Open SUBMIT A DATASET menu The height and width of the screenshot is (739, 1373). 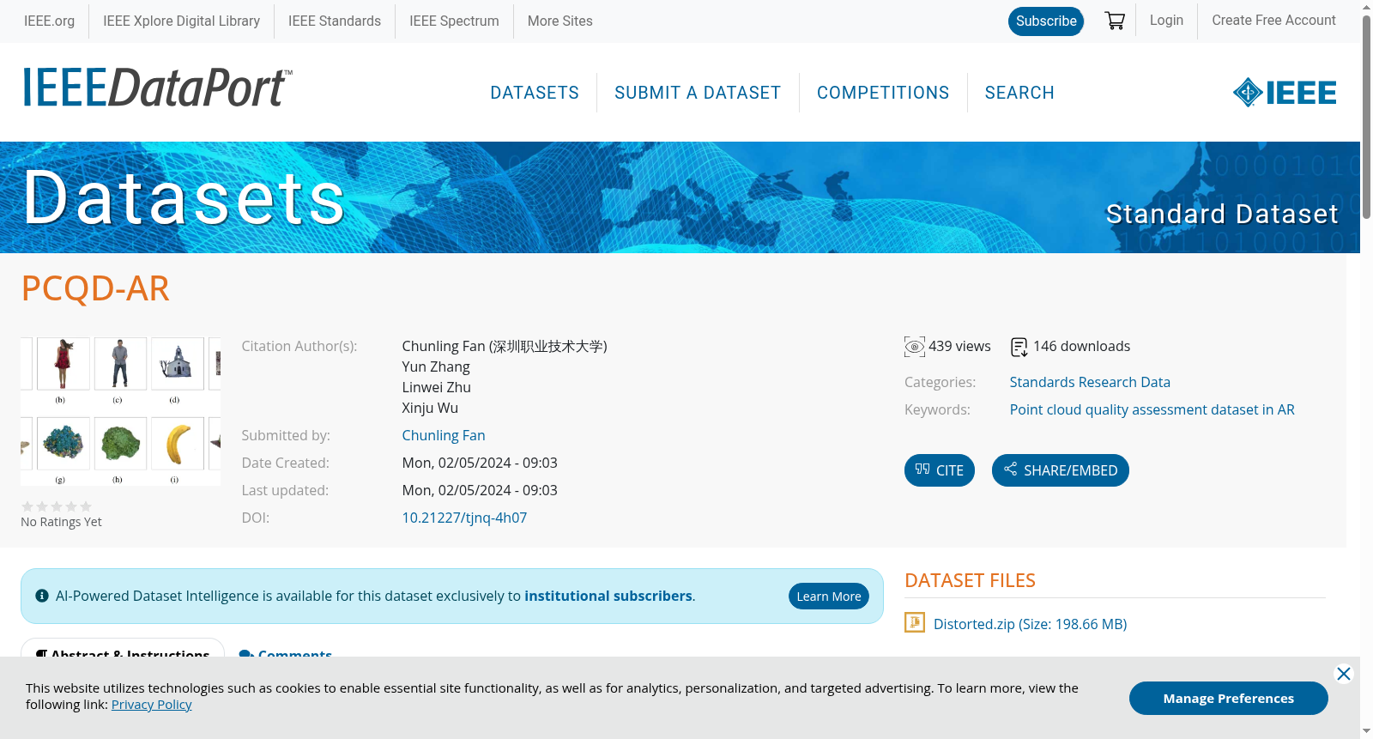click(698, 93)
